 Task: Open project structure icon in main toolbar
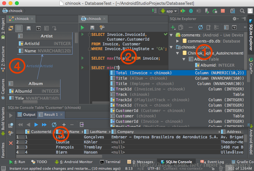tap(233, 11)
